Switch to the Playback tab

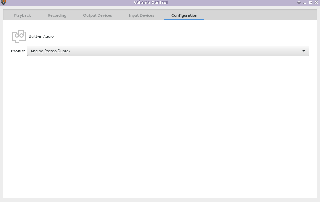[22, 15]
